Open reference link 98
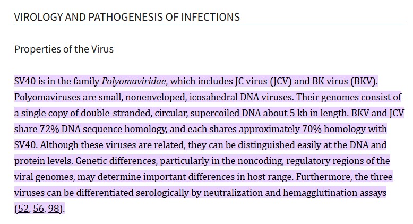The image size is (413, 224). (54, 209)
